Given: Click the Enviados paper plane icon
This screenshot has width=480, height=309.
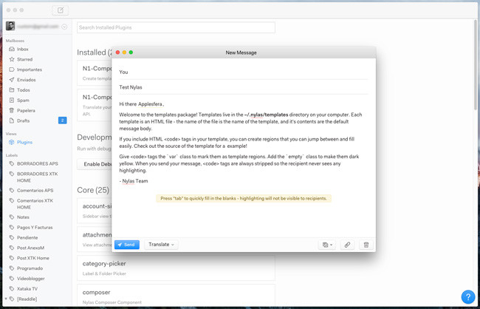Looking at the screenshot, I should [12, 80].
